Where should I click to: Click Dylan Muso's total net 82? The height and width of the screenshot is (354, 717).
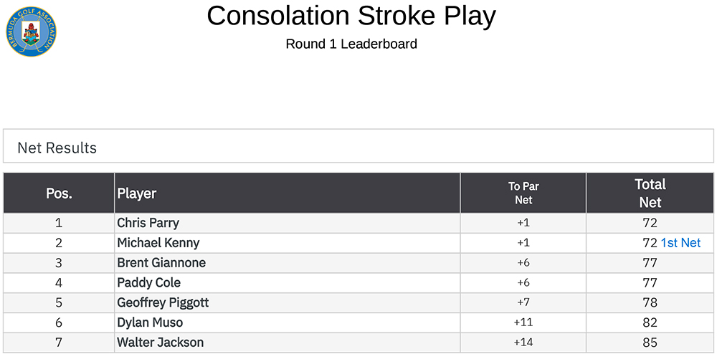click(650, 322)
